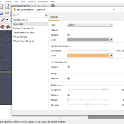Select the Wood Cherry Original material
The height and width of the screenshot is (124, 124).
pyautogui.click(x=30, y=41)
